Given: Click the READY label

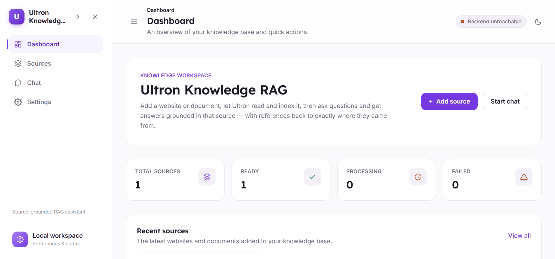Looking at the screenshot, I should pyautogui.click(x=250, y=171).
